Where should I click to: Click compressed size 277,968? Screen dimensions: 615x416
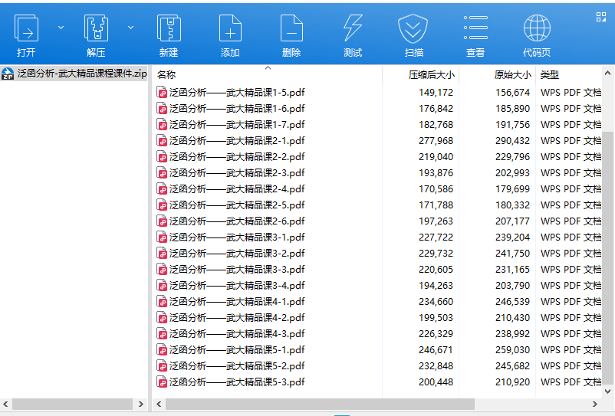tap(436, 141)
